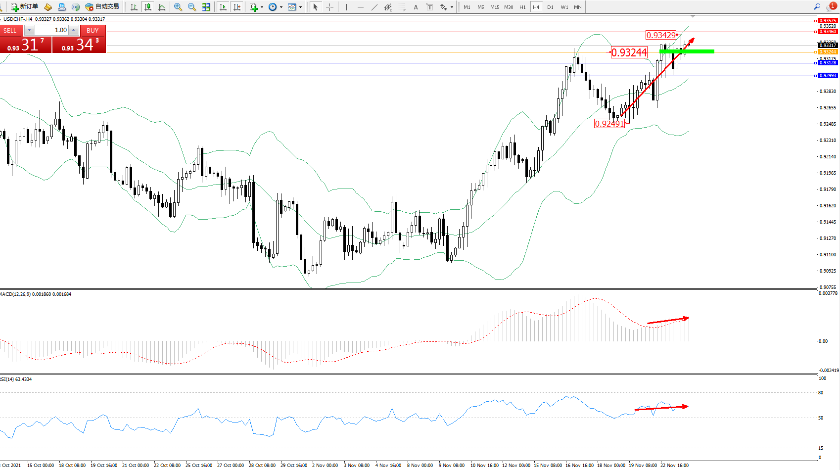Switch timeframe to M15

[494, 7]
